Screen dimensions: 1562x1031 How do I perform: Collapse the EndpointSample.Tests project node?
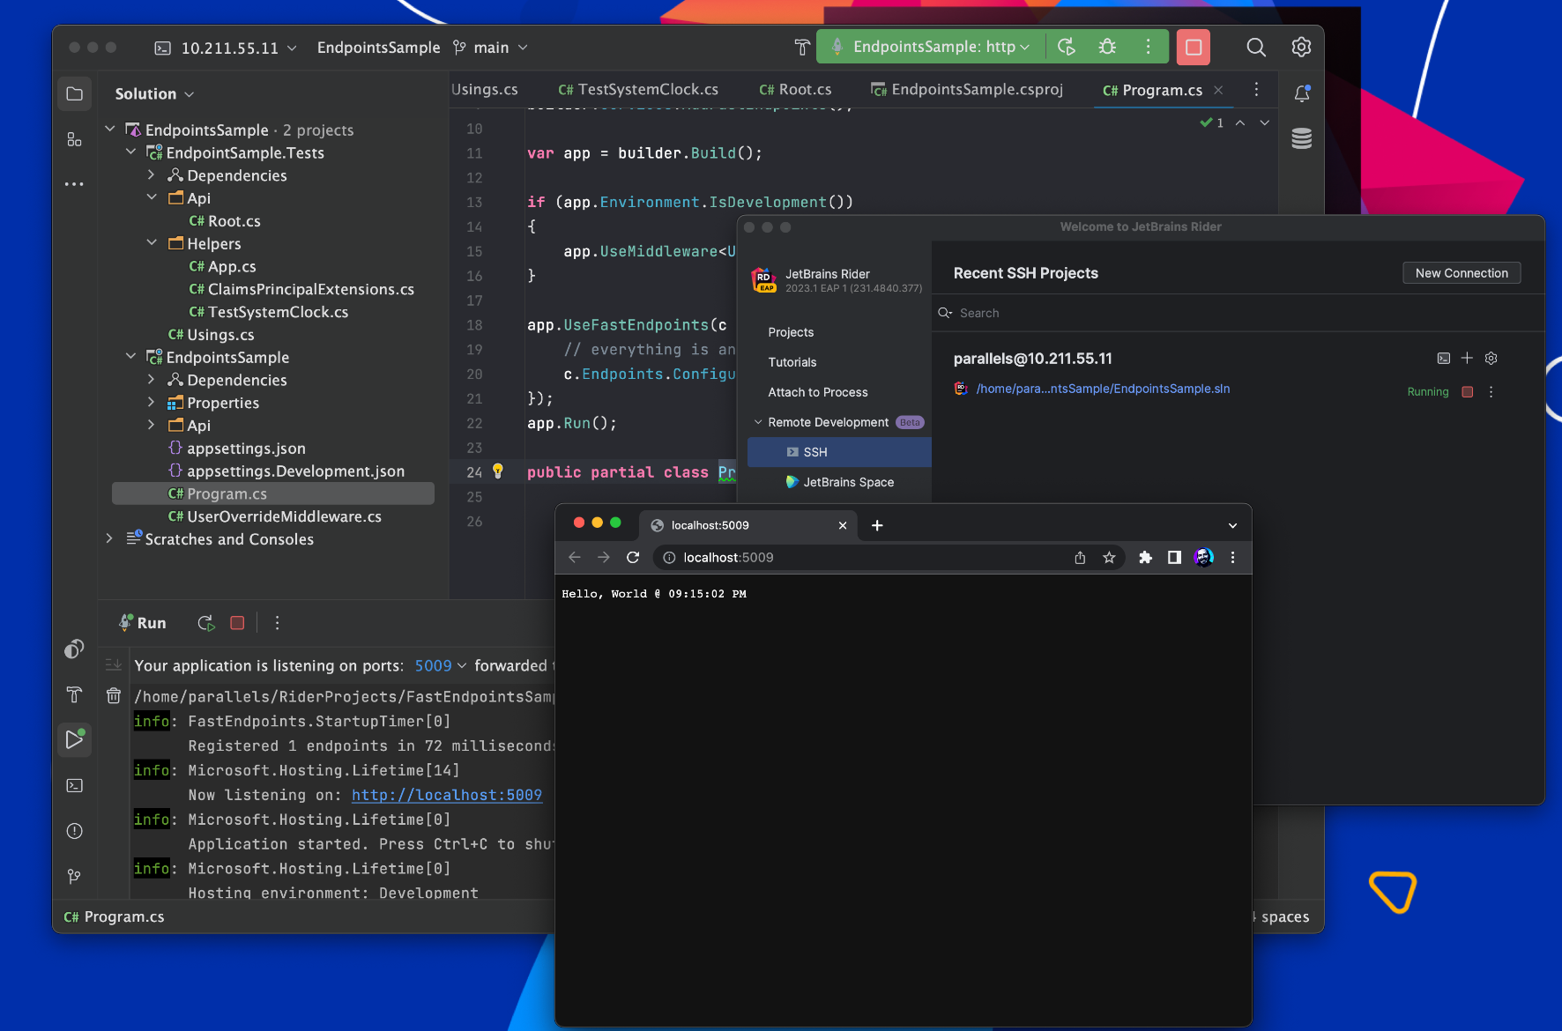coord(130,152)
